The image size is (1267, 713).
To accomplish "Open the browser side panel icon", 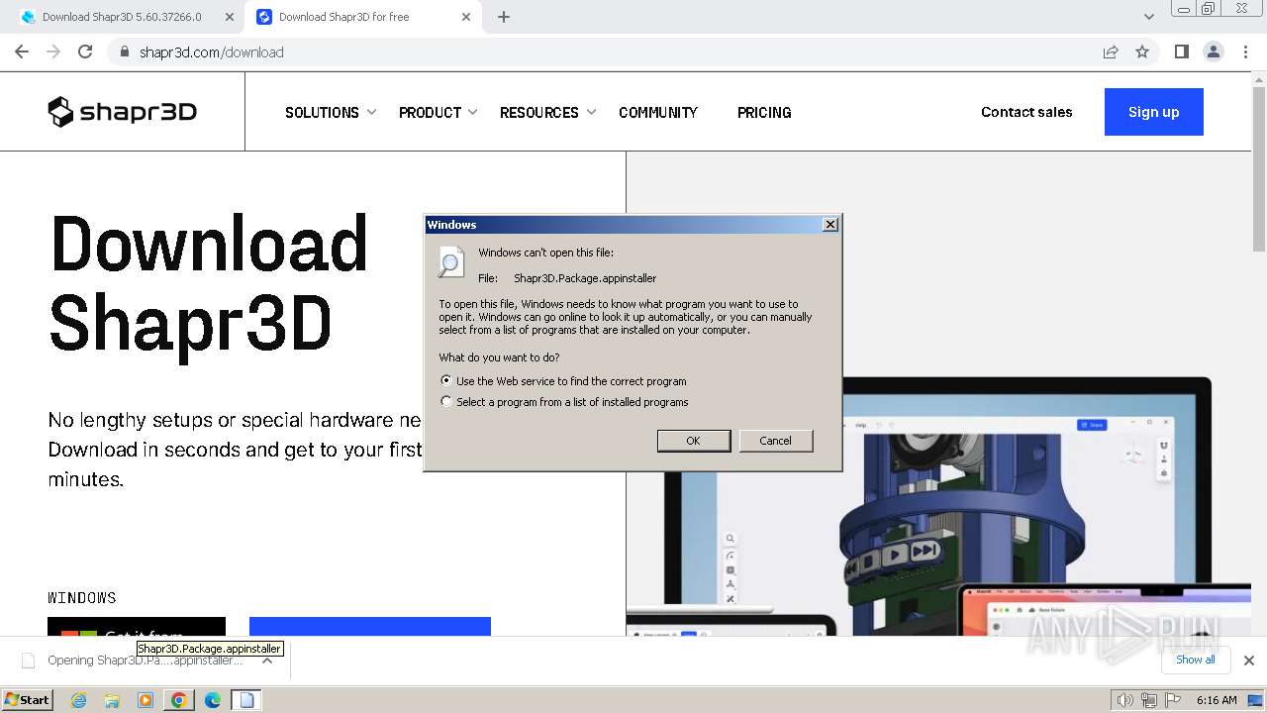I will pyautogui.click(x=1181, y=51).
